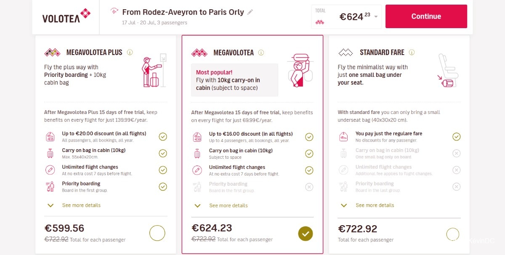Click the Standard Fare seat illustration

click(447, 71)
